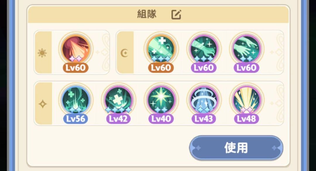Image resolution: width=316 pixels, height=171 pixels.
Task: Click the empty slot after Lv48 skill
Action: point(277,104)
